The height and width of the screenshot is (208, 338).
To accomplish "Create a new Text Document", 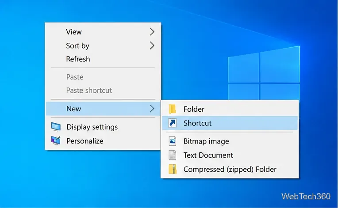I will click(230, 155).
